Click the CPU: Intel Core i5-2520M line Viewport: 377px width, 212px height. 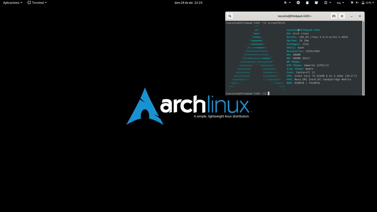(x=322, y=76)
